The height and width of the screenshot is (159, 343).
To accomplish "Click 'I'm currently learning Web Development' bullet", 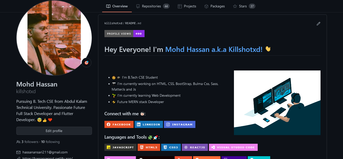I will click(149, 96).
